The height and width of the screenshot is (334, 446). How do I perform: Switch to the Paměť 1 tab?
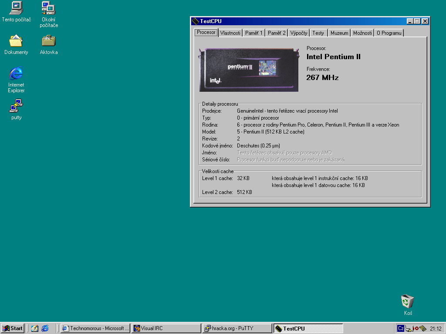253,33
